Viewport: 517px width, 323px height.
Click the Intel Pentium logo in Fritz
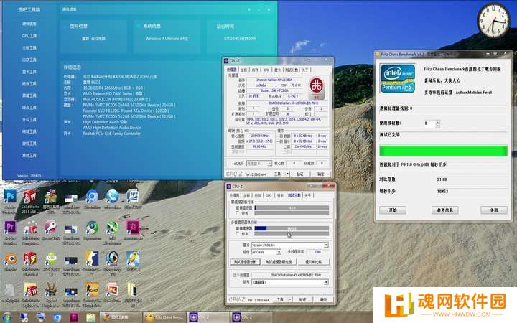click(x=398, y=78)
